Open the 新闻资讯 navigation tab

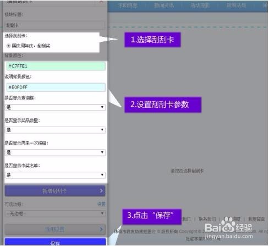tap(164, 6)
